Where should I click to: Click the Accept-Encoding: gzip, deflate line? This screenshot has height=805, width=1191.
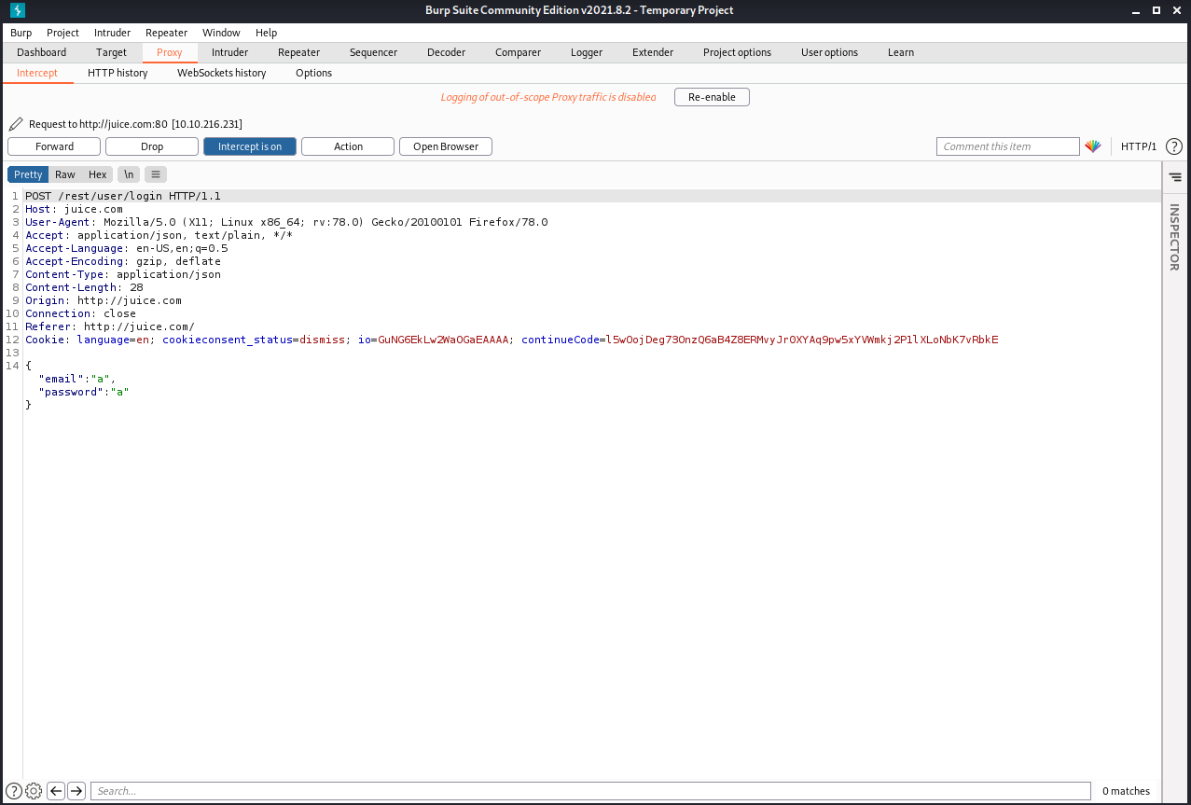[123, 261]
